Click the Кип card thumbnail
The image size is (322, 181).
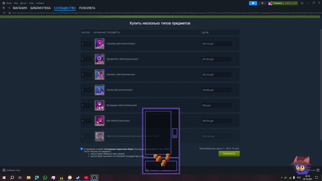(99, 121)
